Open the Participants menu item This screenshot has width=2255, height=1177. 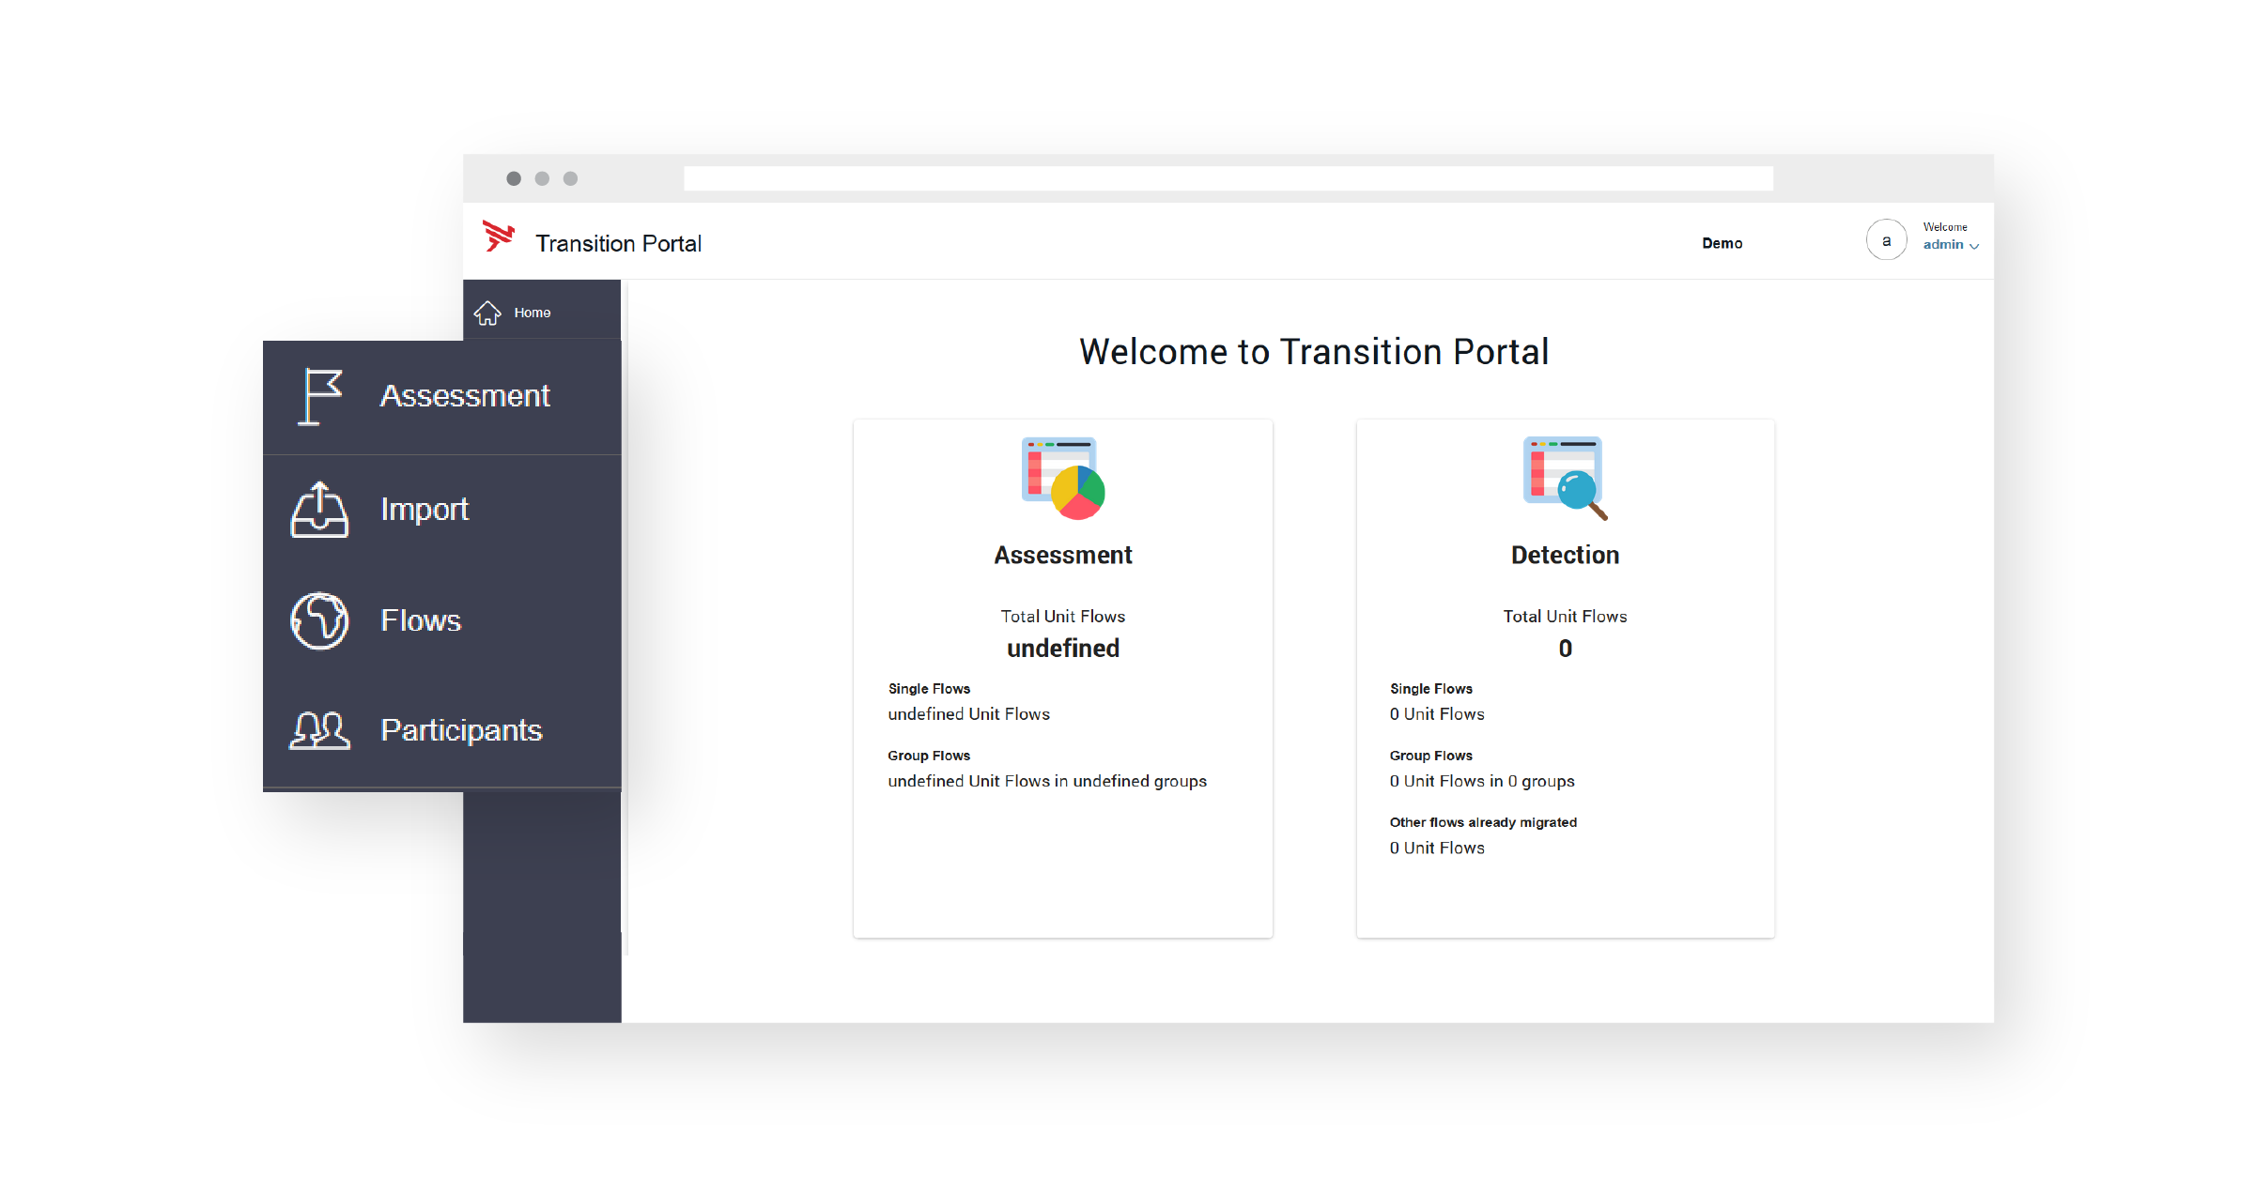442,730
